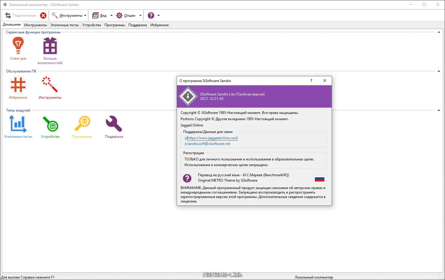
Task: Switch to the Домашняя tab
Action: [12, 25]
